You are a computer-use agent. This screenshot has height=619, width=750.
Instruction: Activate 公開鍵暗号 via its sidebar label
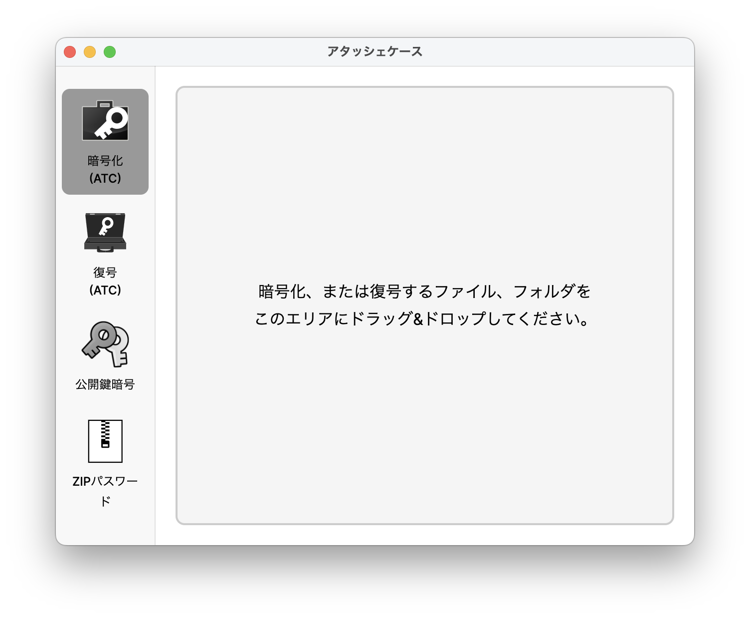click(105, 385)
